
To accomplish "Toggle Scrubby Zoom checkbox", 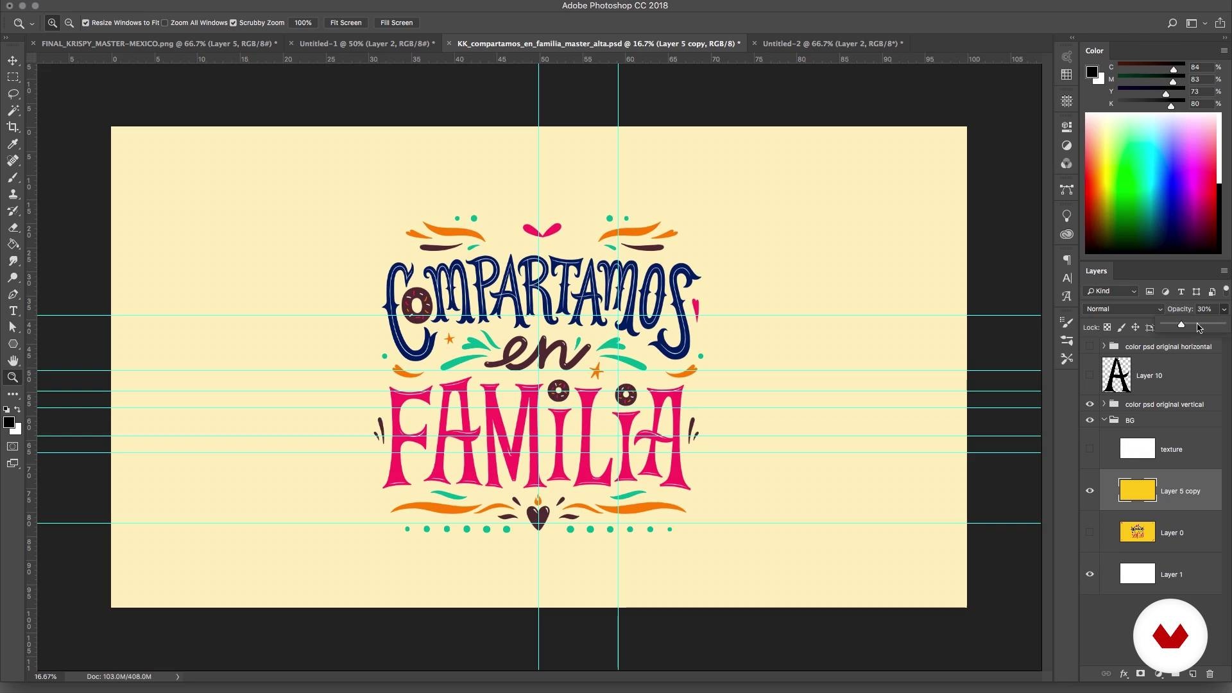I will (234, 23).
